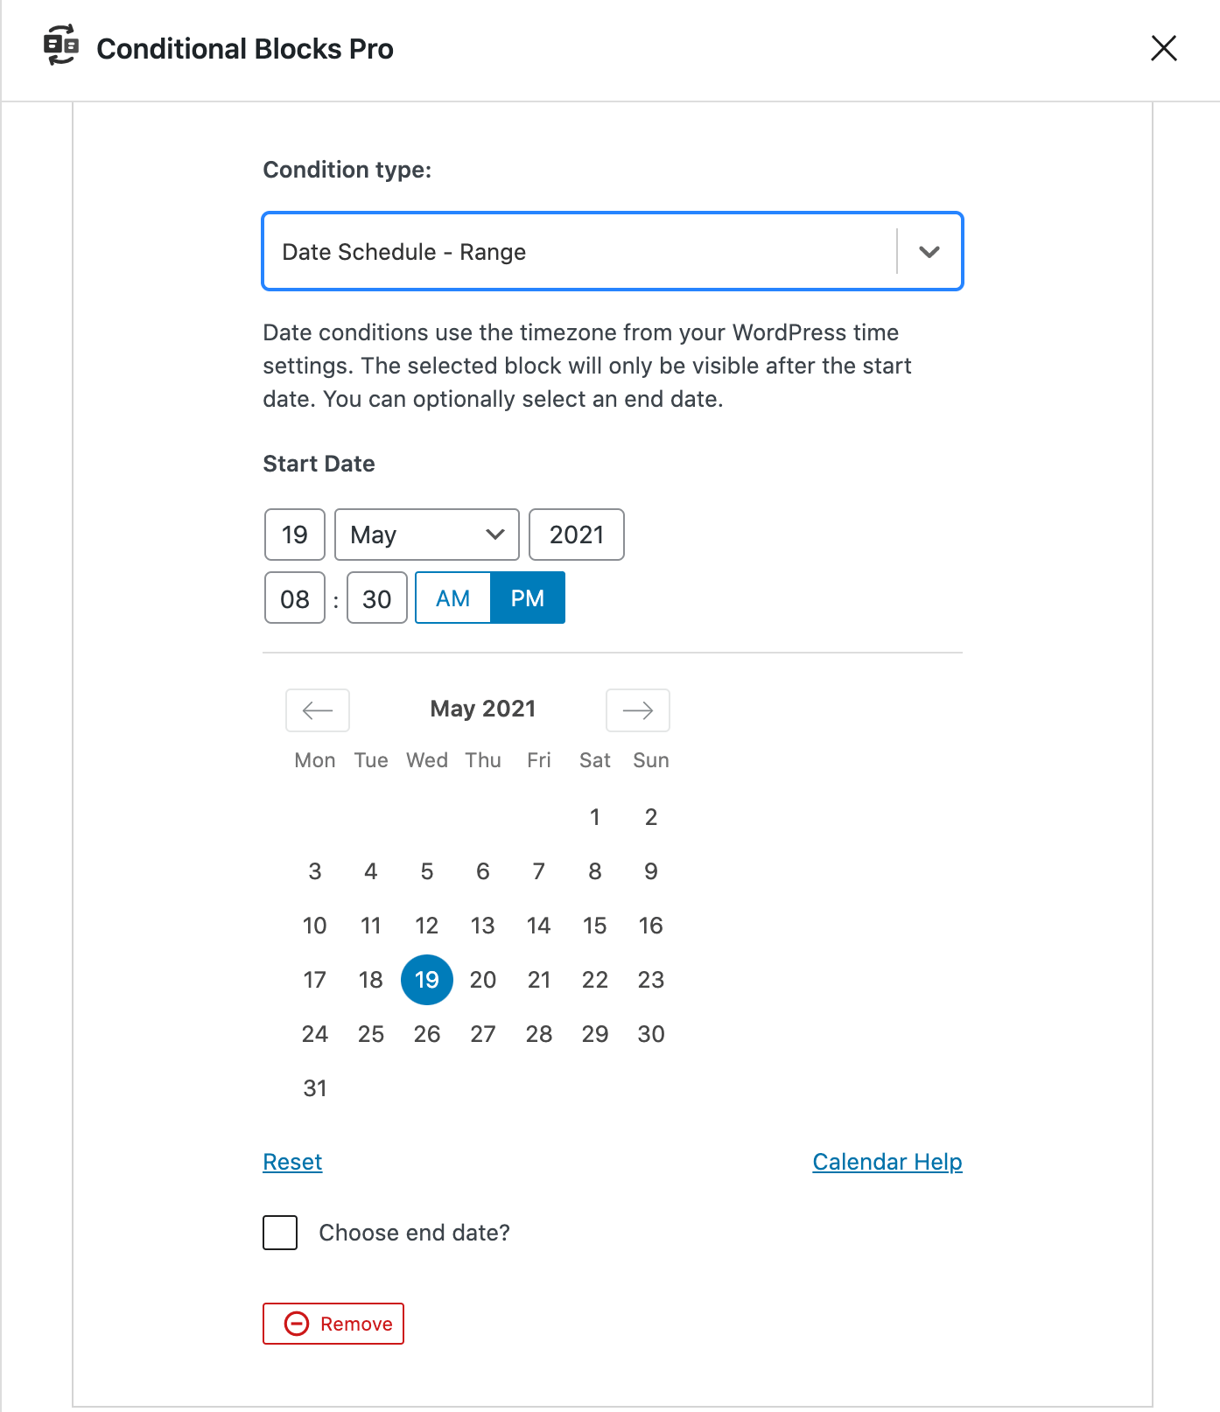Open the month dropdown showing May
Viewport: 1220px width, 1412px height.
[x=426, y=535]
